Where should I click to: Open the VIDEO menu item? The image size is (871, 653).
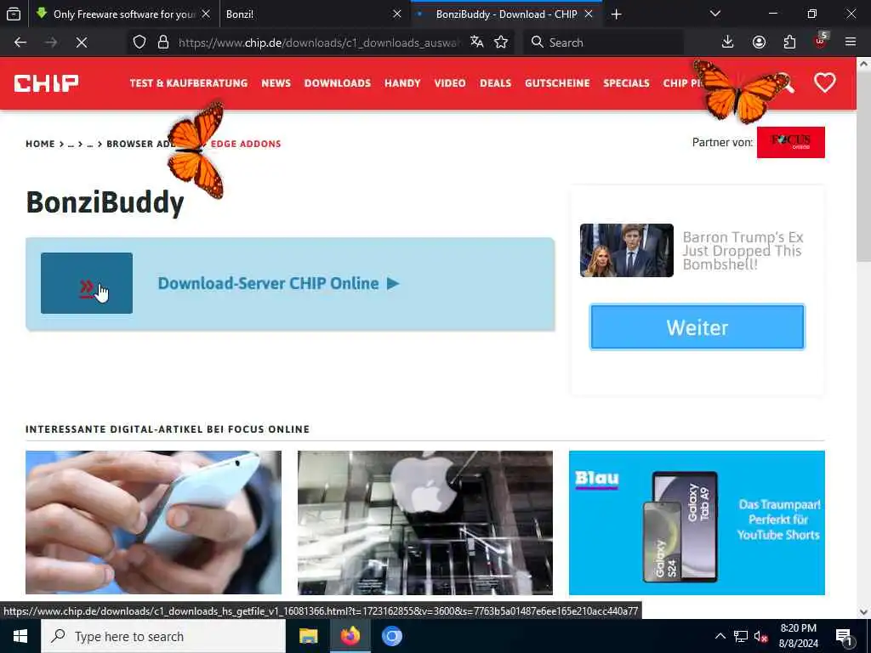tap(450, 83)
